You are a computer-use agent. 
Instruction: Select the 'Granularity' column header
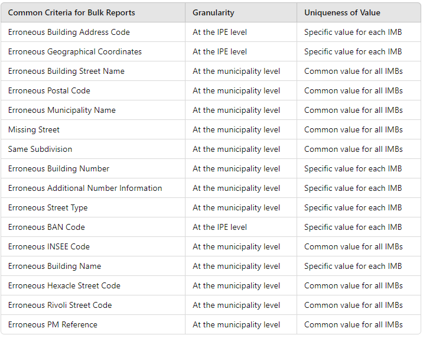(213, 12)
